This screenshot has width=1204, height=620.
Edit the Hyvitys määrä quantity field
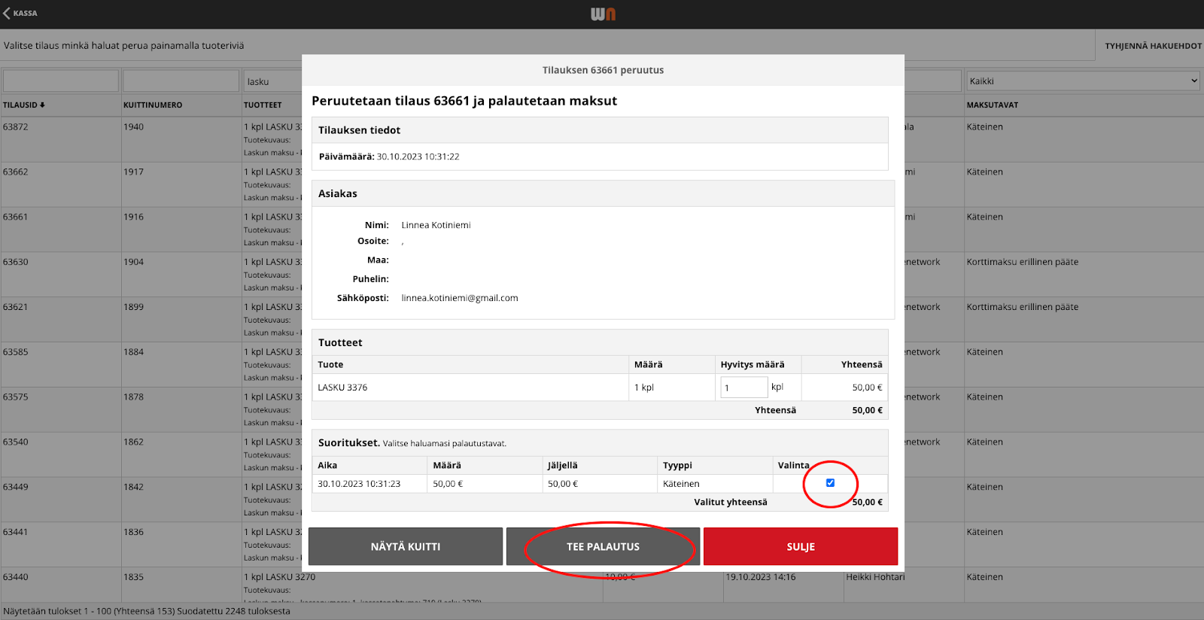pos(743,387)
